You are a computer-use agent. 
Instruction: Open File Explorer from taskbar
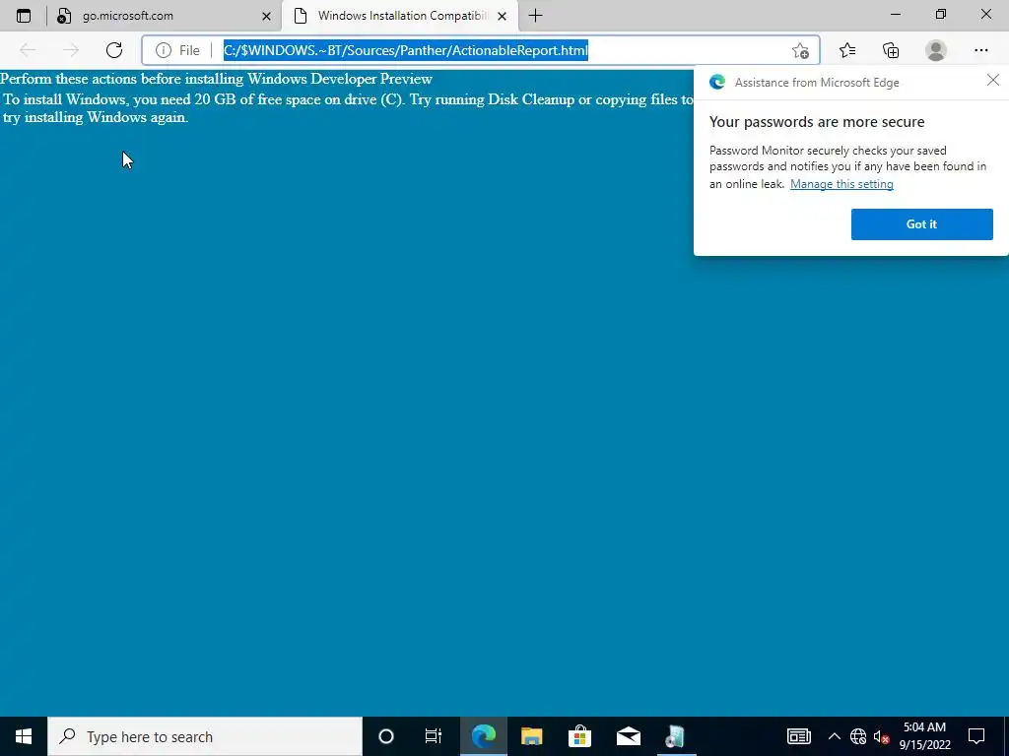point(531,736)
